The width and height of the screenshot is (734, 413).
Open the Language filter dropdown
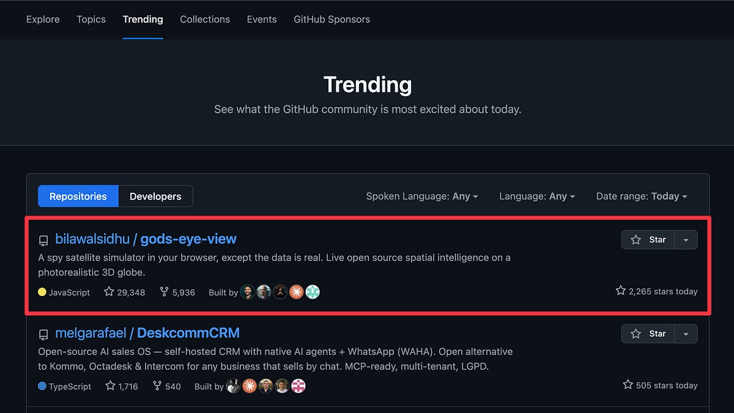(x=537, y=196)
